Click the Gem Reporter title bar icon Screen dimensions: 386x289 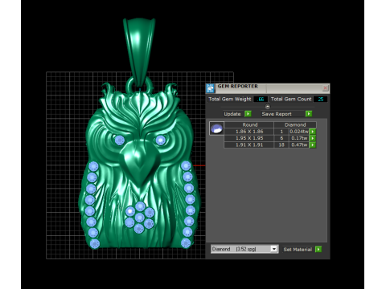[x=211, y=88]
